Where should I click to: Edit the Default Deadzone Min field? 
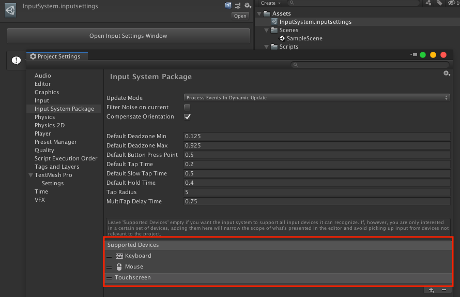[x=316, y=136]
